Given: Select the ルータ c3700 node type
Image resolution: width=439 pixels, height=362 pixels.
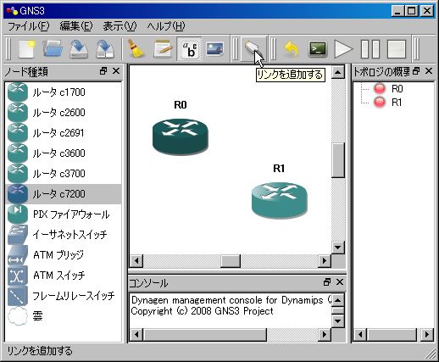Looking at the screenshot, I should point(64,174).
